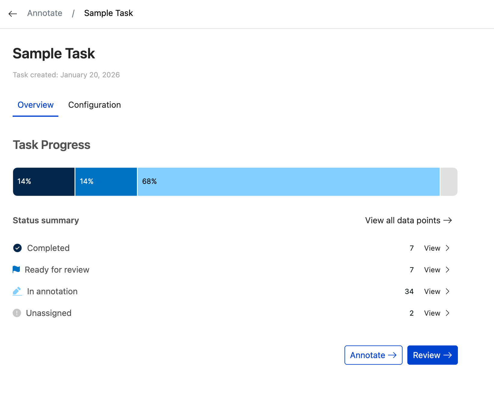Click View beside Ready for review
This screenshot has height=396, width=494.
432,270
